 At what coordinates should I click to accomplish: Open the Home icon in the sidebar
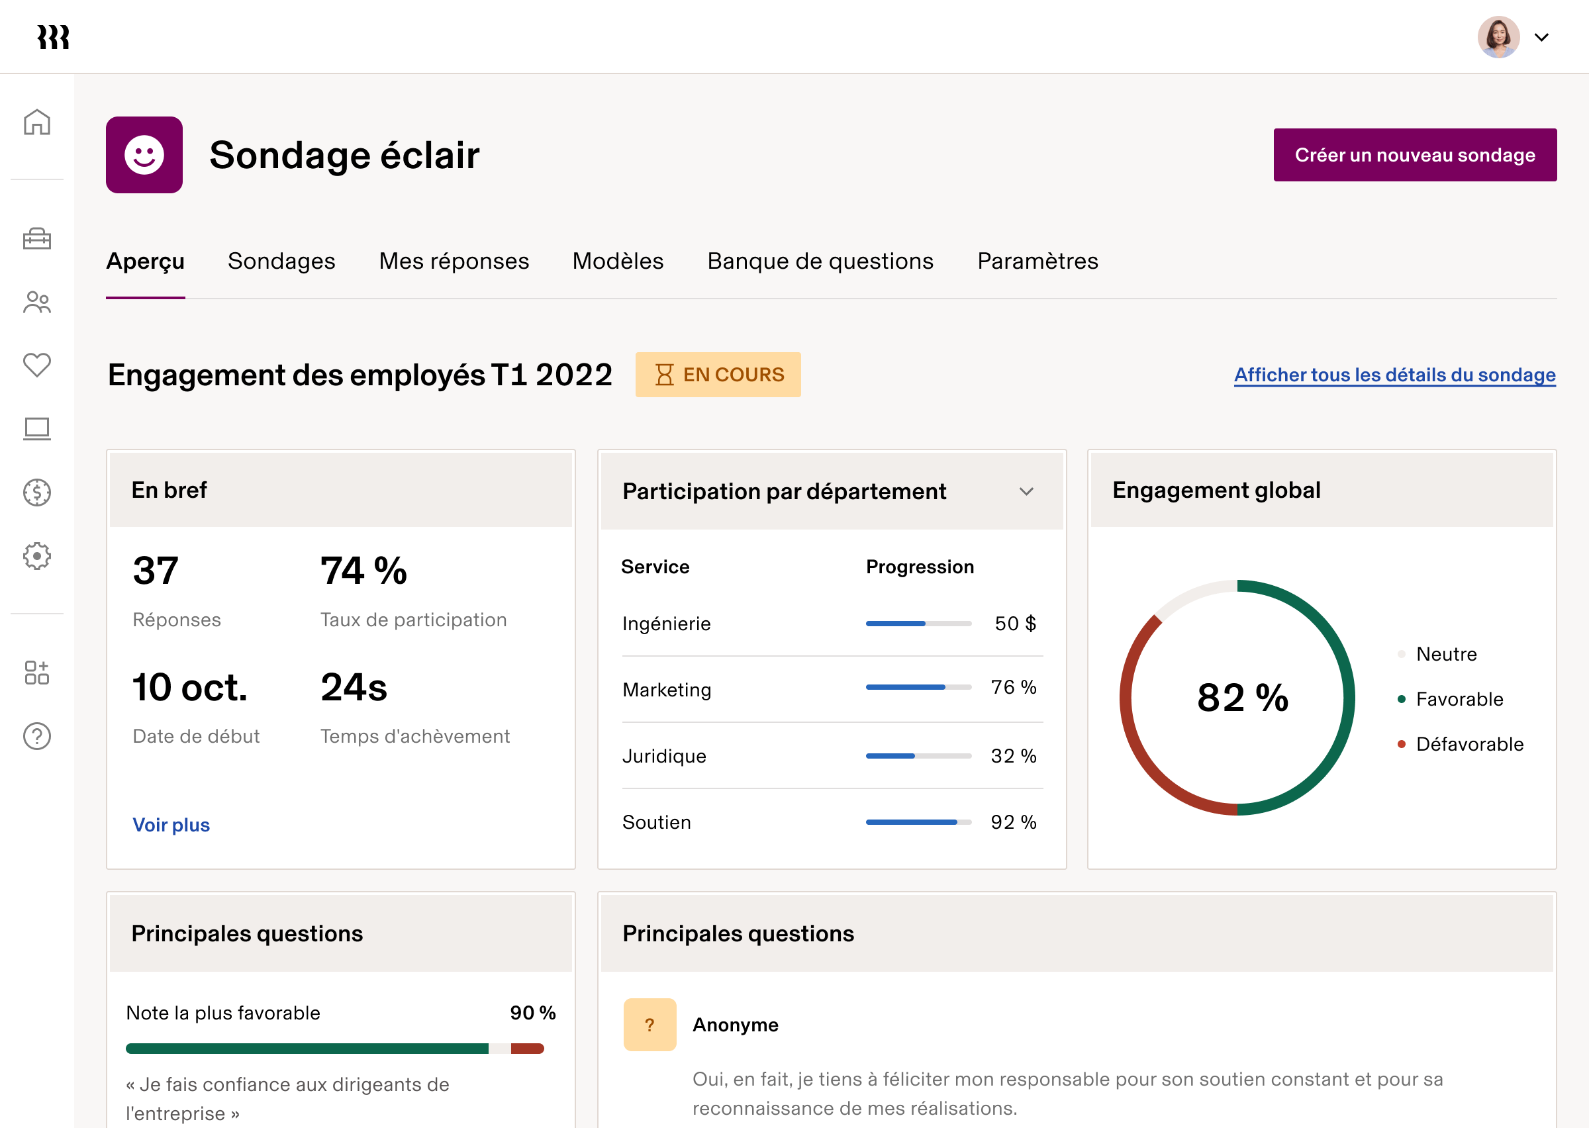(x=37, y=122)
